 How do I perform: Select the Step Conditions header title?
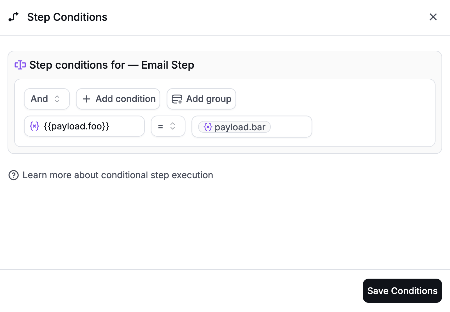(67, 17)
